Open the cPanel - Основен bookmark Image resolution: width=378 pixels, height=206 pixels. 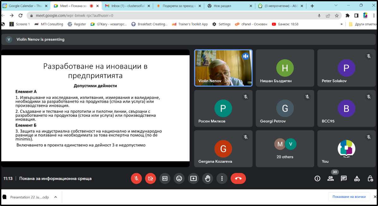pos(251,24)
